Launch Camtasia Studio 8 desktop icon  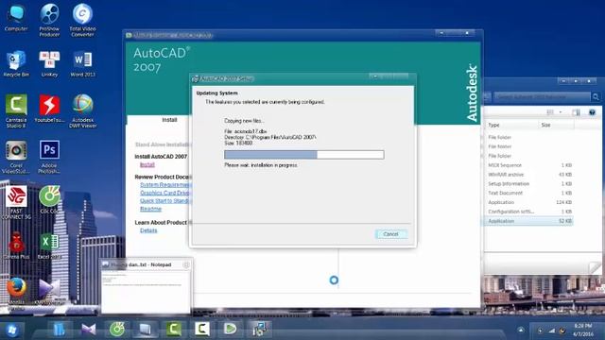pyautogui.click(x=16, y=111)
